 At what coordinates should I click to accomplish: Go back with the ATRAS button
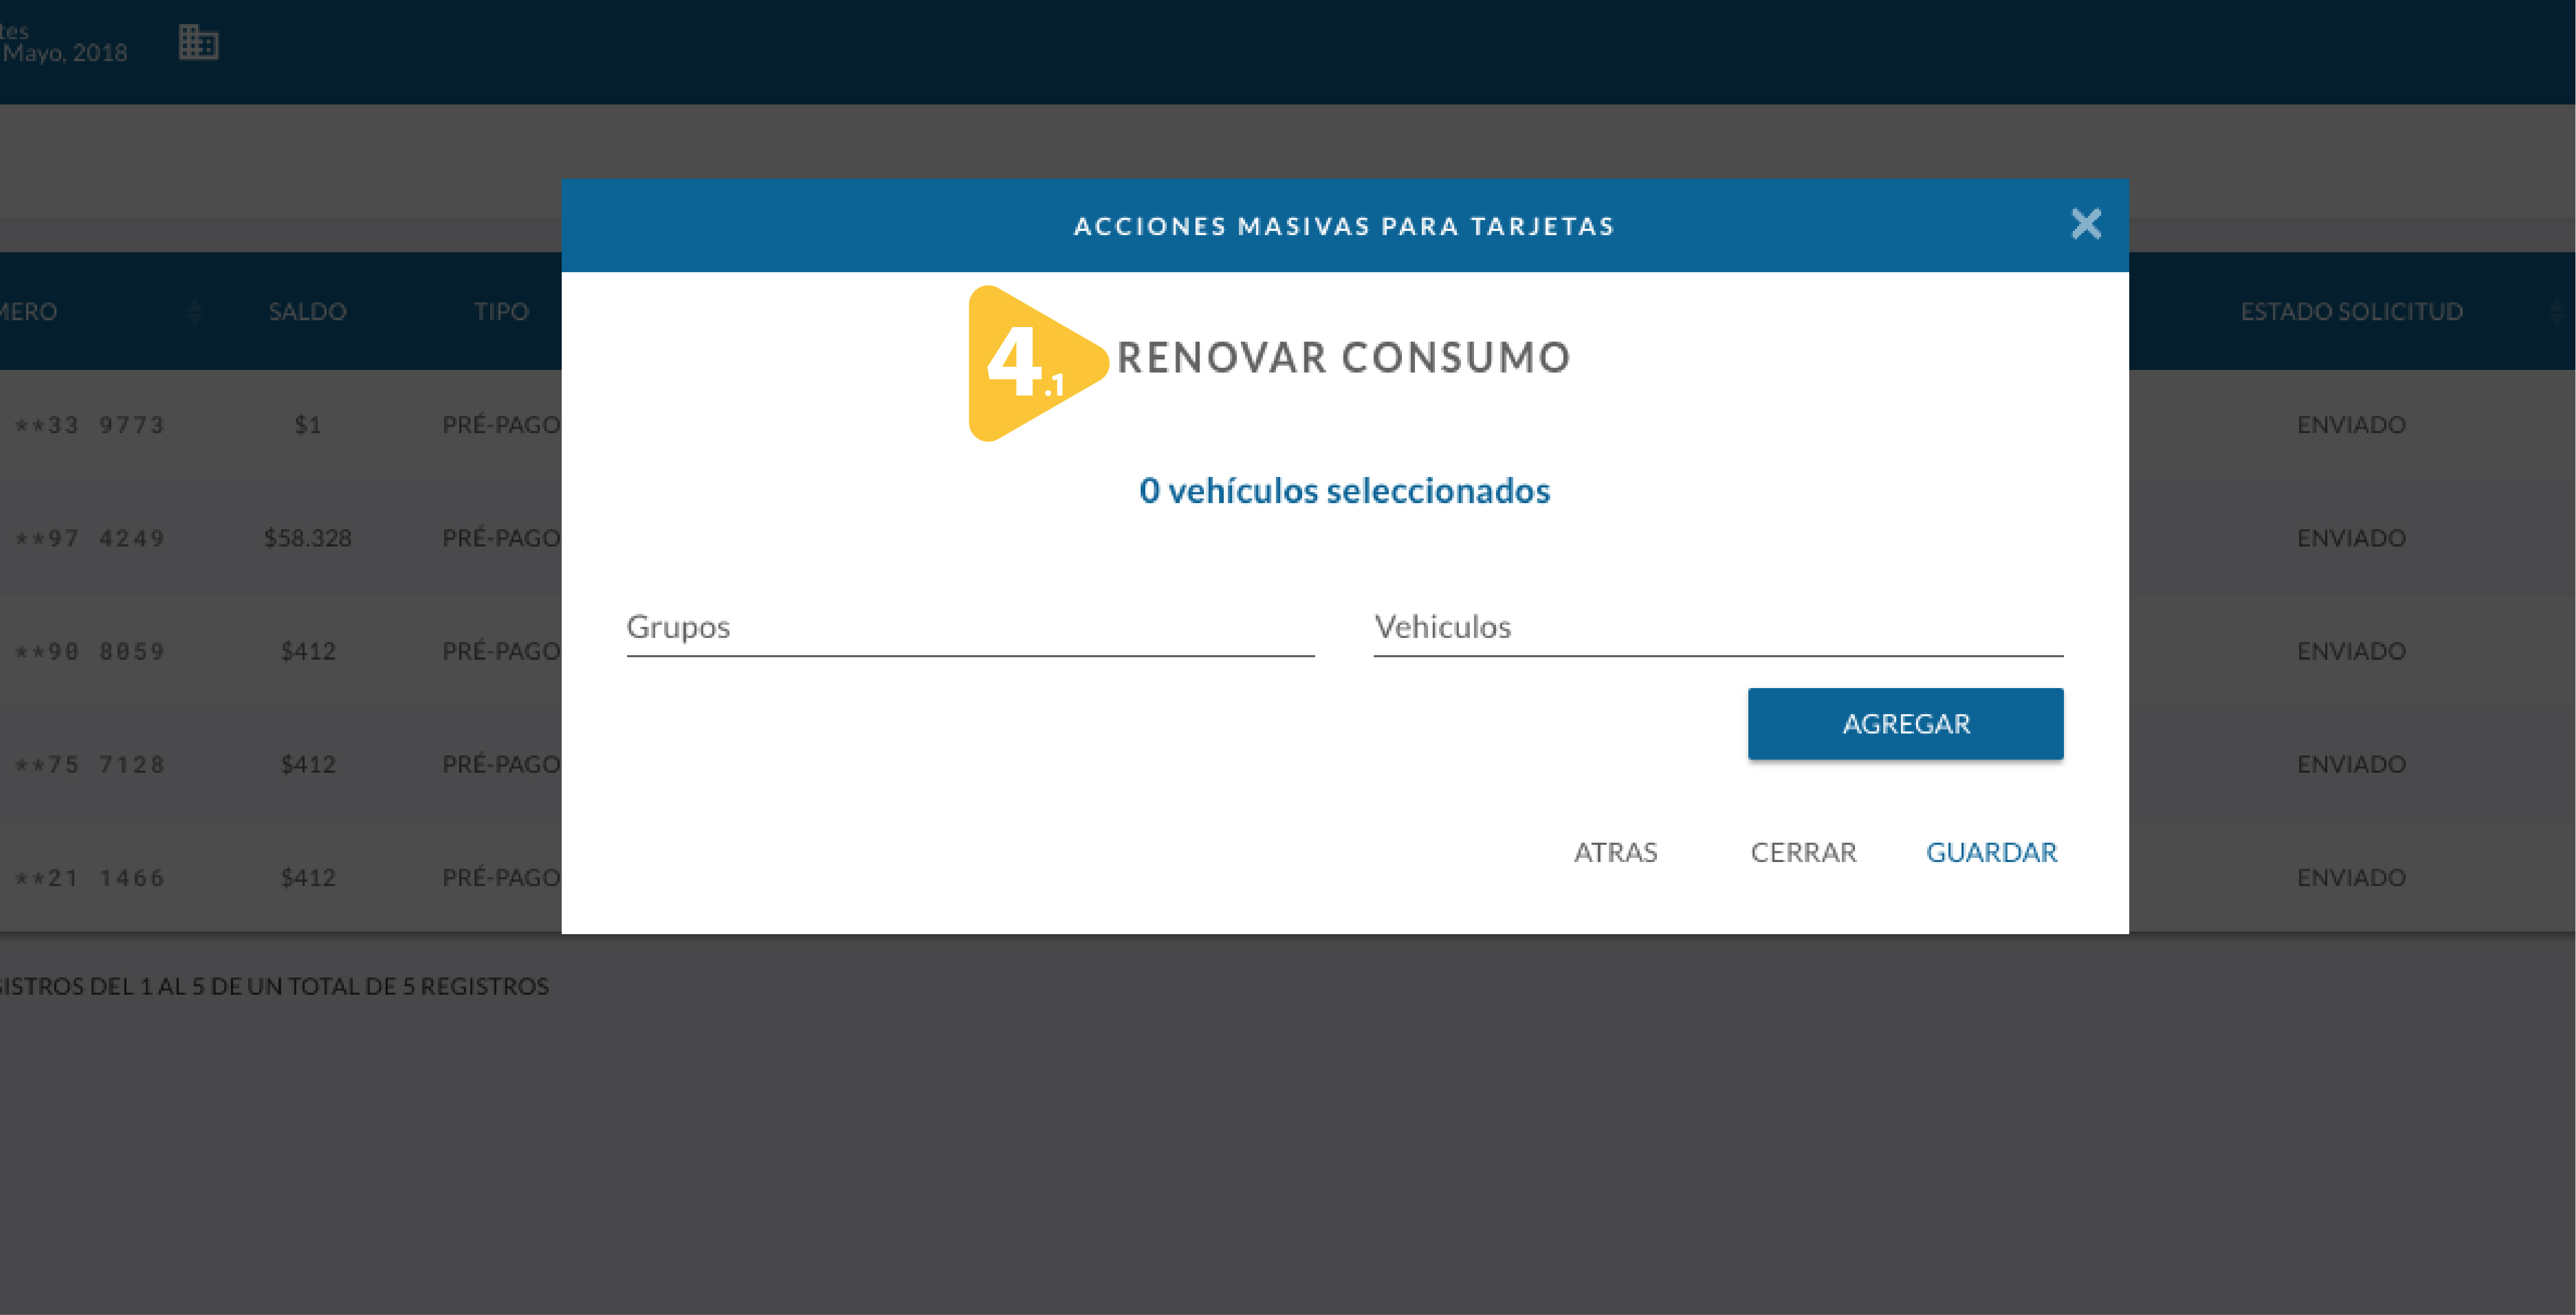point(1615,852)
